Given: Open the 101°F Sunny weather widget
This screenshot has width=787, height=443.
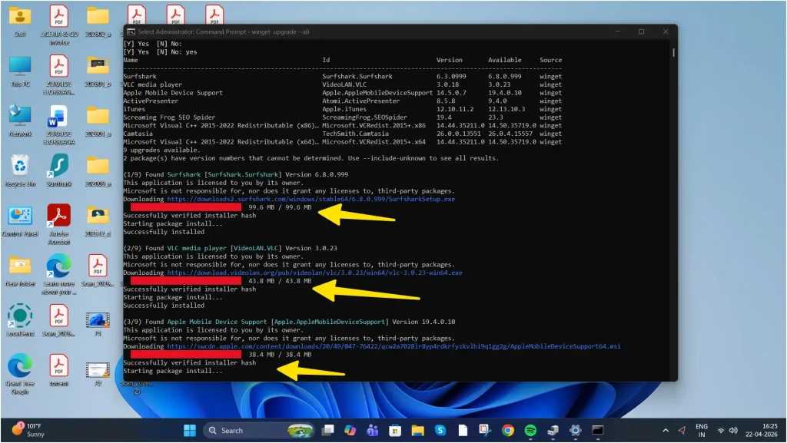Looking at the screenshot, I should coord(29,430).
